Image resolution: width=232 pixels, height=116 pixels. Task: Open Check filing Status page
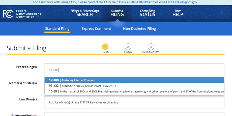(x=147, y=13)
